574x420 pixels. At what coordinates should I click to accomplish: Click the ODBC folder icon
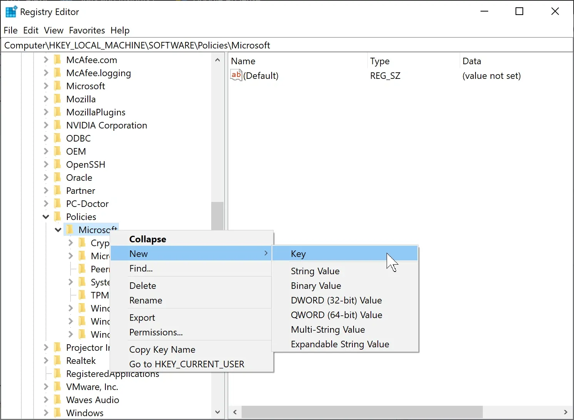point(58,138)
